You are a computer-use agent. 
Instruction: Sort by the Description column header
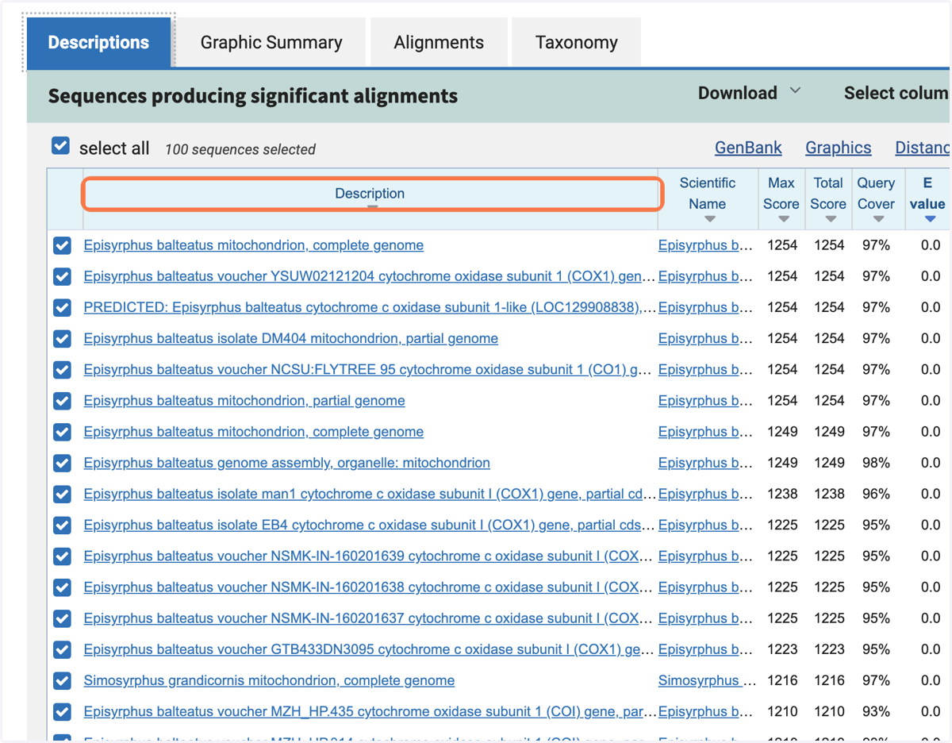pyautogui.click(x=370, y=194)
